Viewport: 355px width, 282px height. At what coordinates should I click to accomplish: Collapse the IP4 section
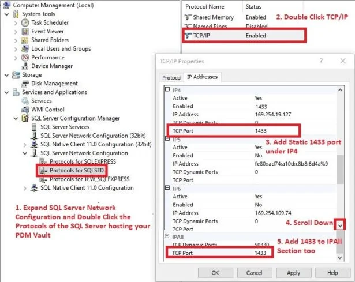[x=167, y=89]
